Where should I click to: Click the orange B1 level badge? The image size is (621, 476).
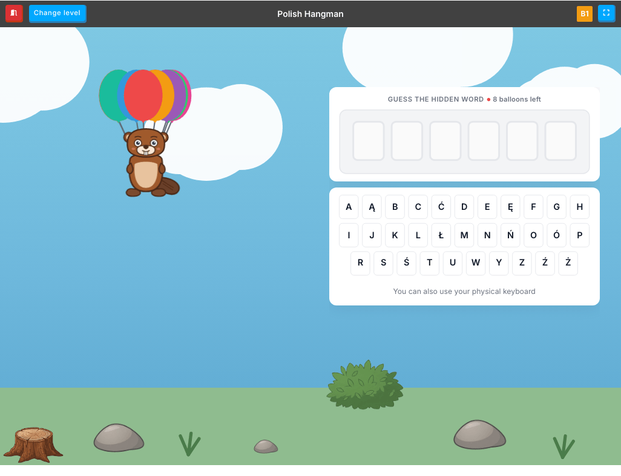[585, 13]
